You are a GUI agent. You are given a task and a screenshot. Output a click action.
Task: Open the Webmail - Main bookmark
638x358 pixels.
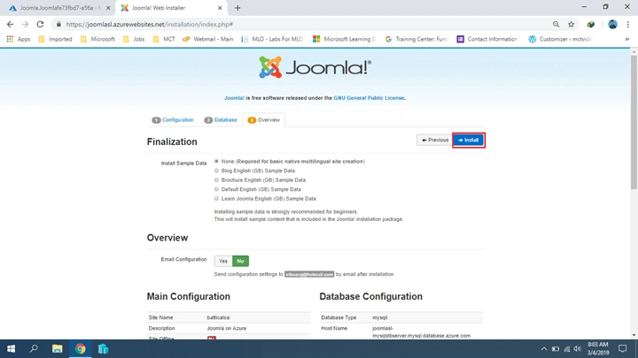208,39
